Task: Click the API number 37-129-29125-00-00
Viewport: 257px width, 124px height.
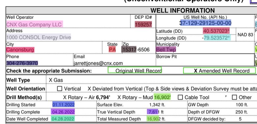Action: (206, 23)
